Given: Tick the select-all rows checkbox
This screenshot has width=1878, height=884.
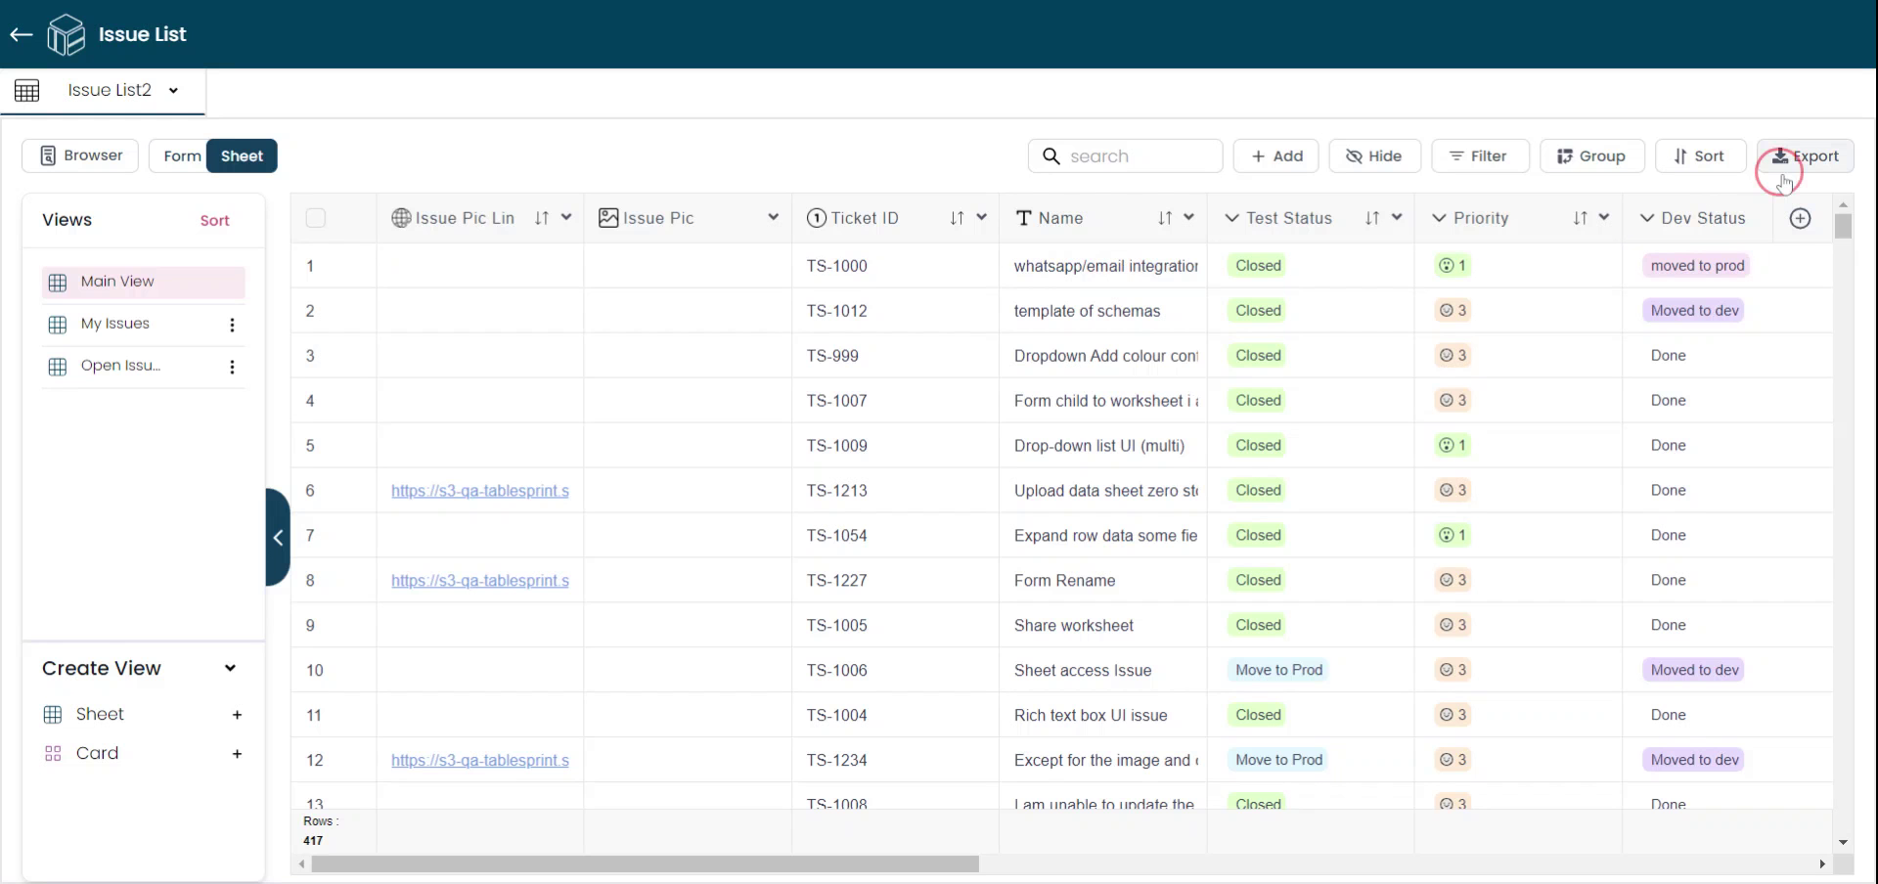Looking at the screenshot, I should coord(315,218).
